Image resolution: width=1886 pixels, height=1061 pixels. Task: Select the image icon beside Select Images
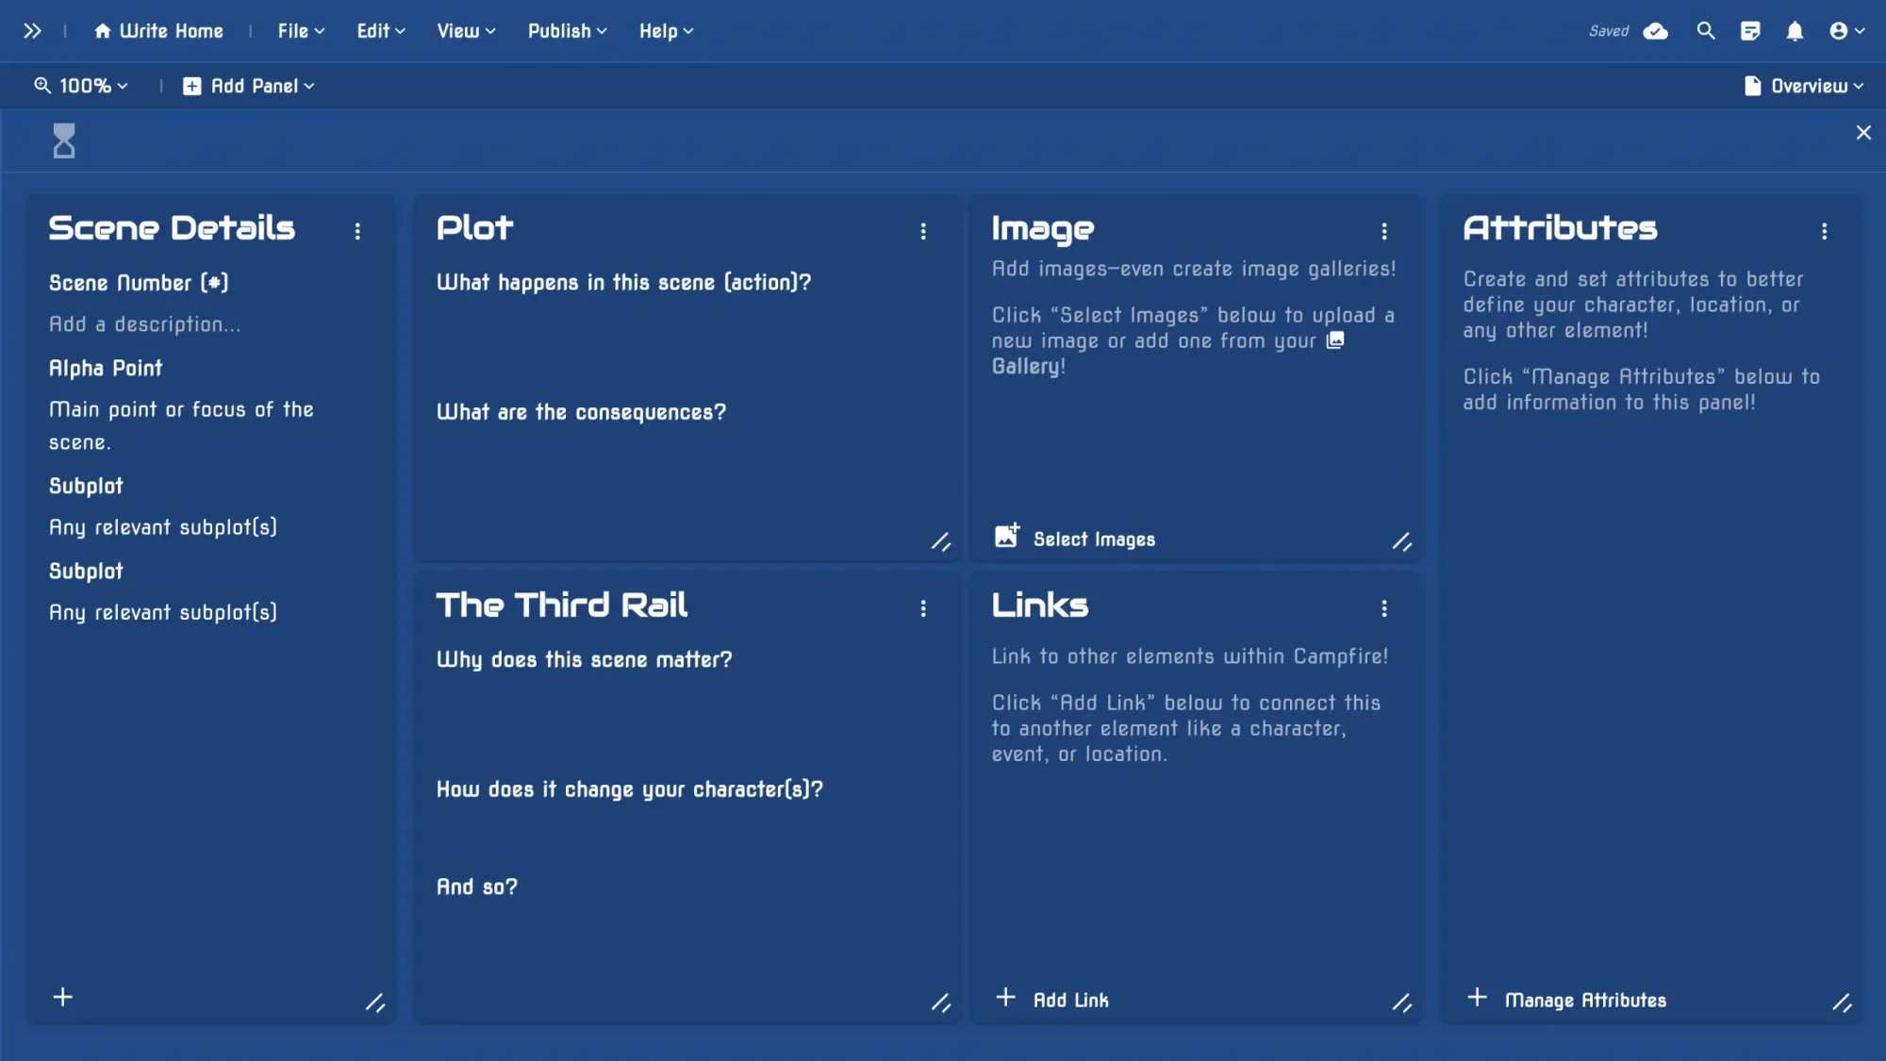pyautogui.click(x=1007, y=534)
